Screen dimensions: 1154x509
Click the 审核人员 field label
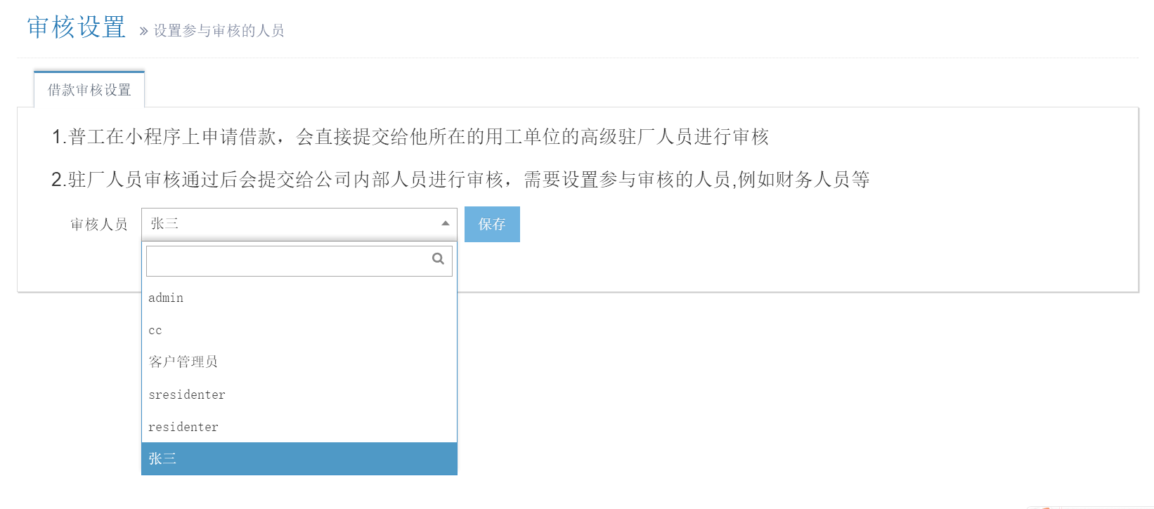coord(99,225)
